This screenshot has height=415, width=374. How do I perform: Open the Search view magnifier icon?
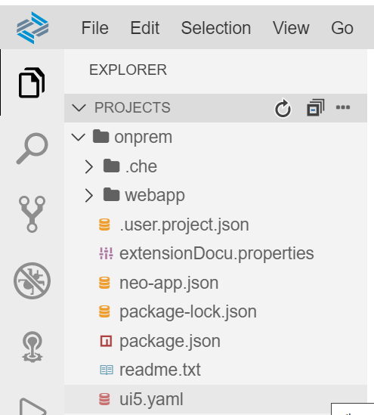[x=32, y=148]
